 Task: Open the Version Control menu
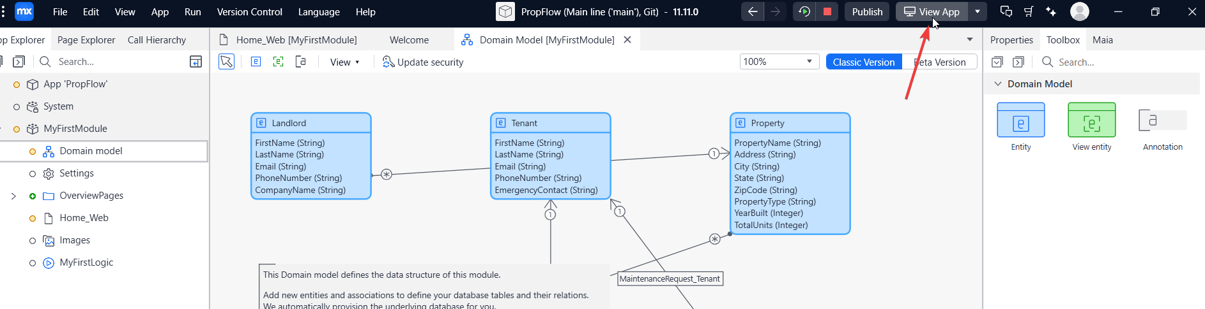pyautogui.click(x=249, y=11)
